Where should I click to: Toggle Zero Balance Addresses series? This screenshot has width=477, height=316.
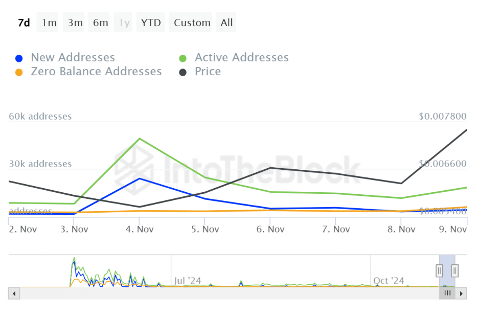[x=88, y=72]
